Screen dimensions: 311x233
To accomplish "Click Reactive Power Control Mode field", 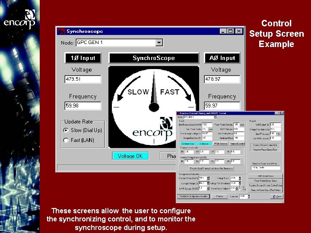I will coord(266,167).
